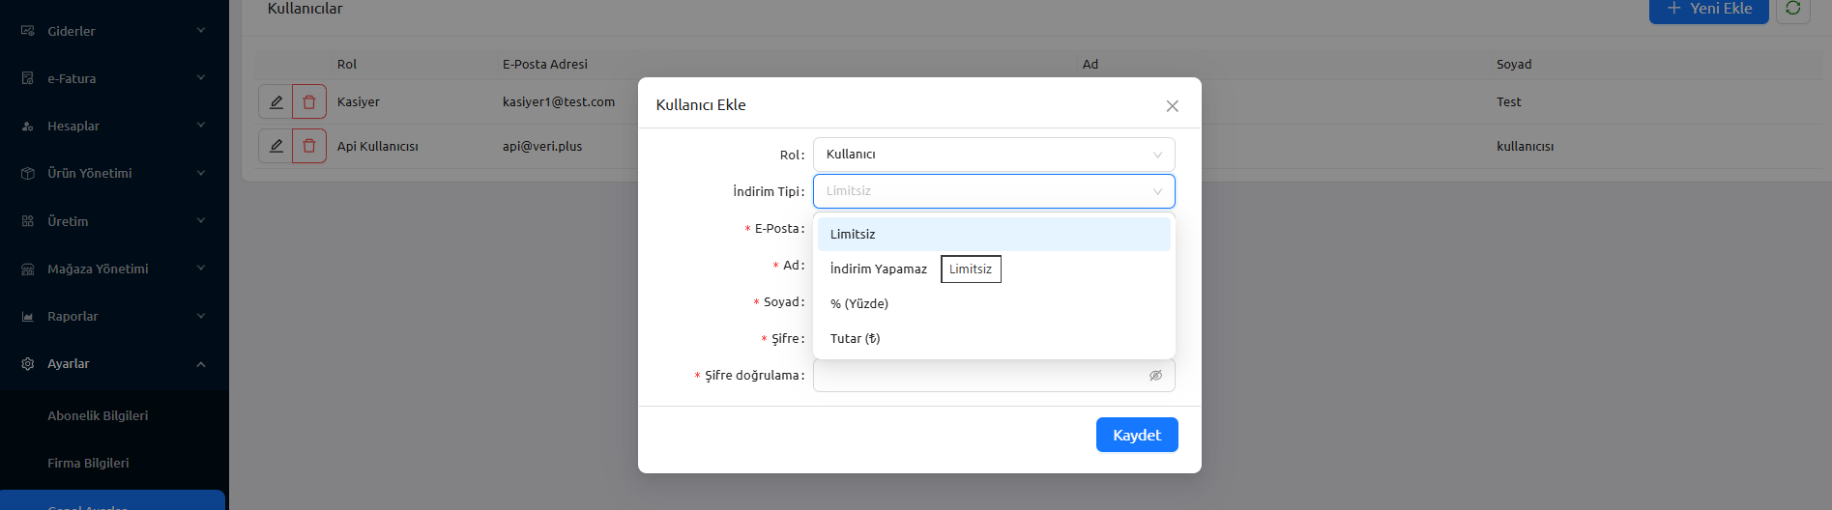Collapse the İndirim Tipi dropdown
The width and height of the screenshot is (1832, 510).
[x=994, y=191]
